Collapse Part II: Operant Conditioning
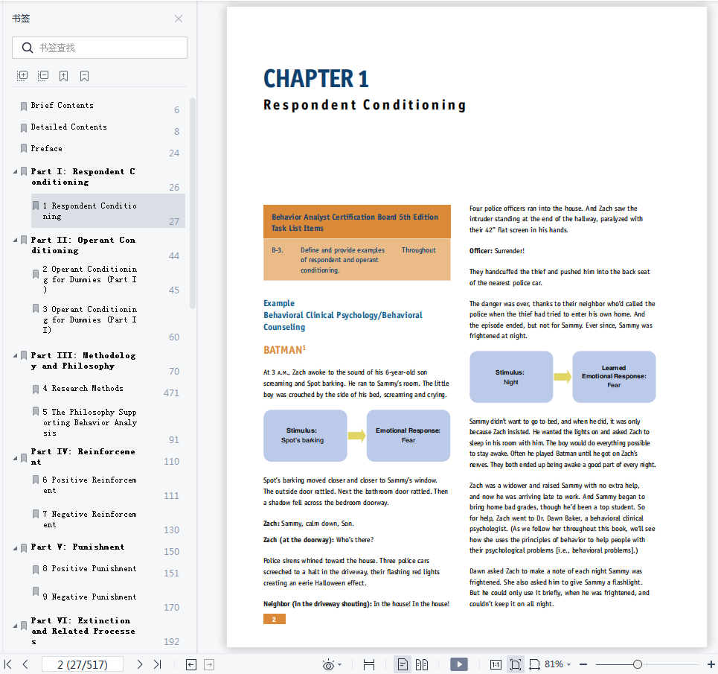 point(15,241)
